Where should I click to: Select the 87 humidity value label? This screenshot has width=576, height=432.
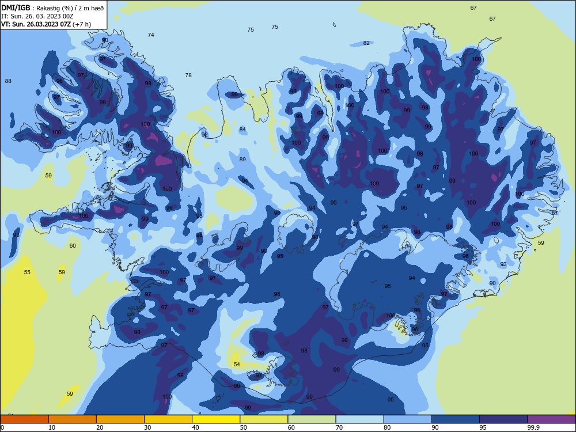[x=555, y=213]
